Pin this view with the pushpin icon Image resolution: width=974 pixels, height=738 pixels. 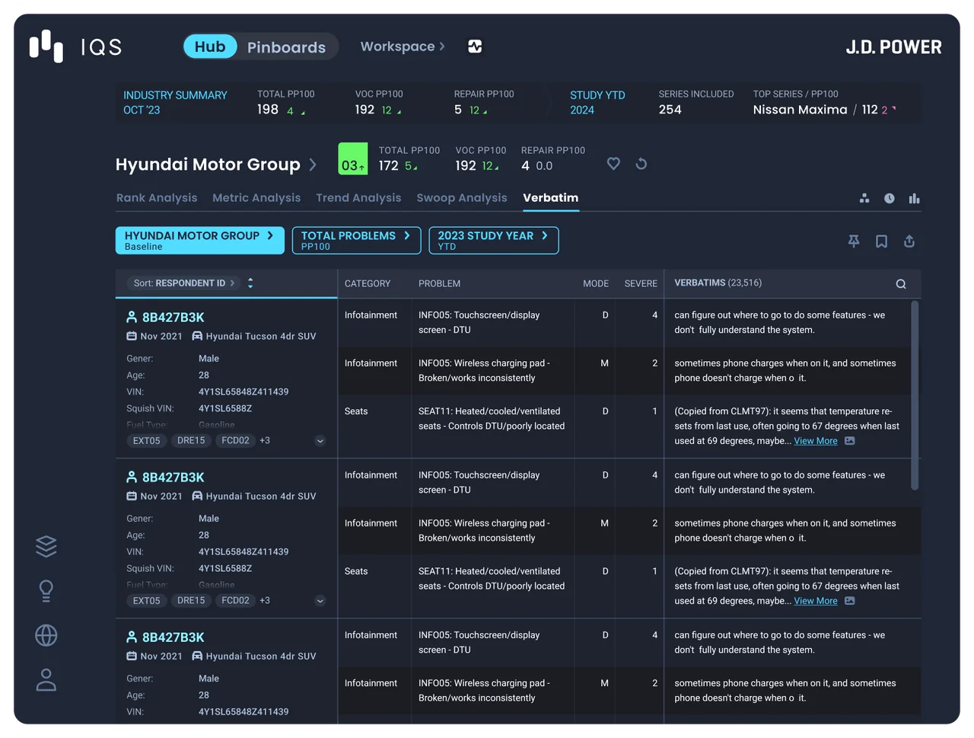coord(854,241)
